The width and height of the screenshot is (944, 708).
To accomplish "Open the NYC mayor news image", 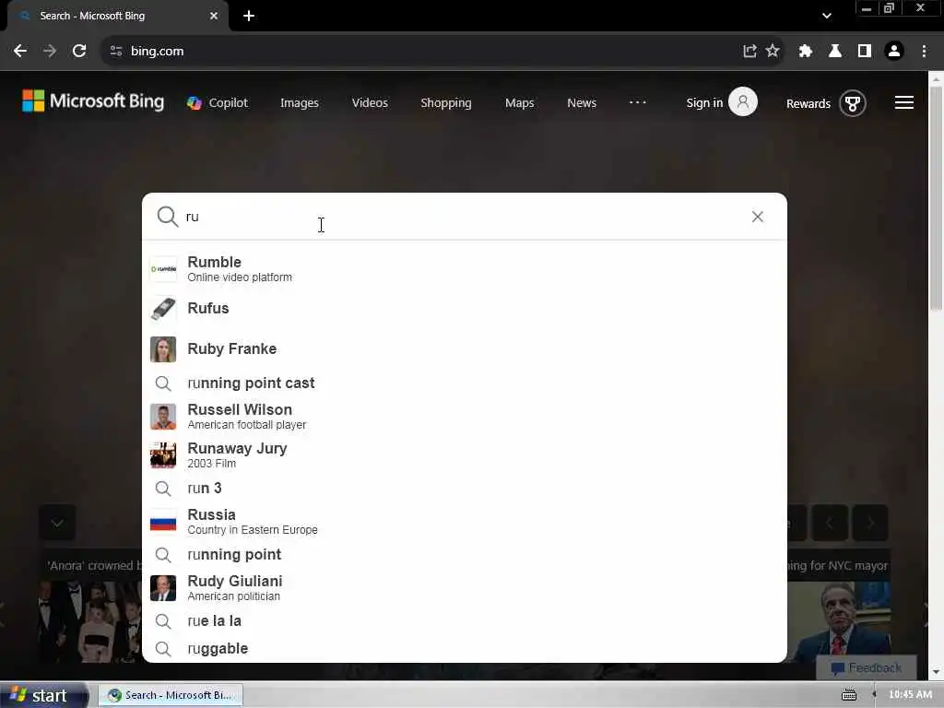I will coord(839,622).
